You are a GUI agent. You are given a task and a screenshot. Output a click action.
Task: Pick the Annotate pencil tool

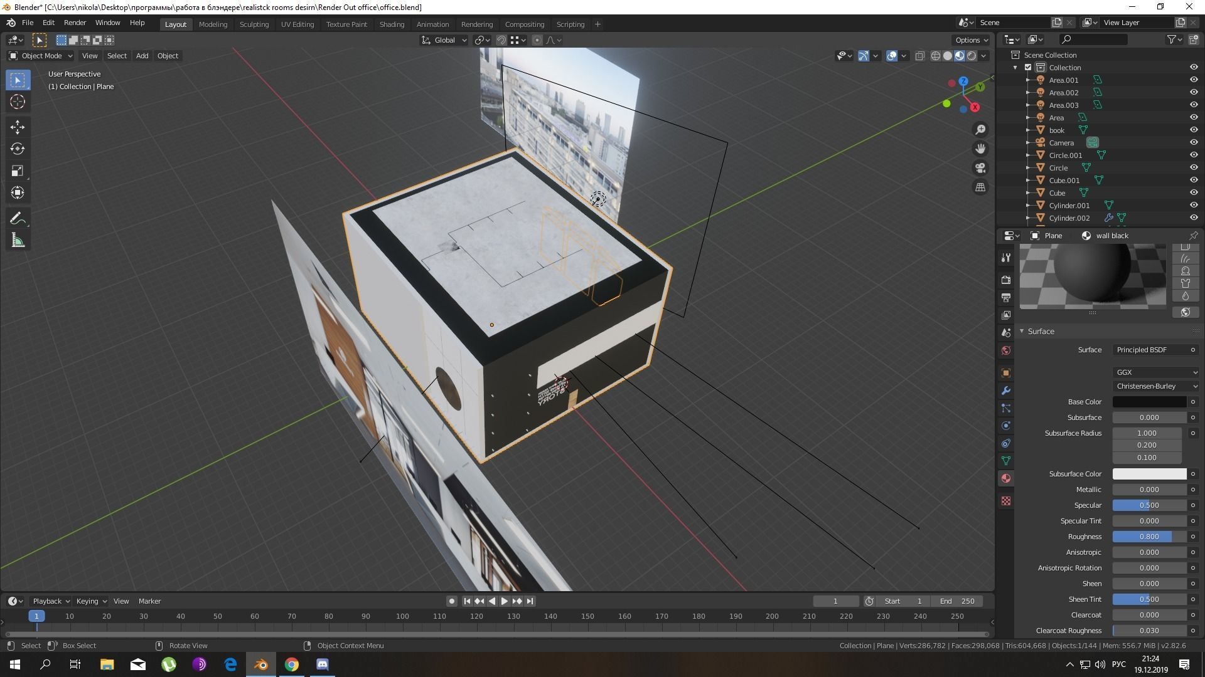[18, 218]
